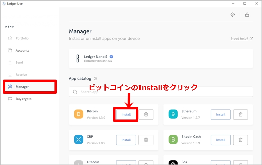Screen dimensions: 262x165
Task: Click the external link icon next to Need help
Action: 251,39
